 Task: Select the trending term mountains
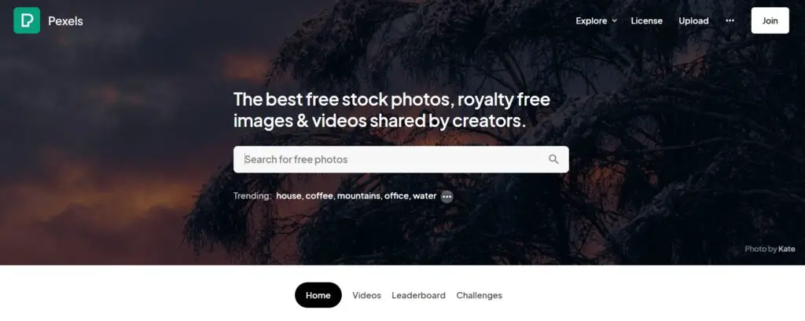[x=358, y=196]
